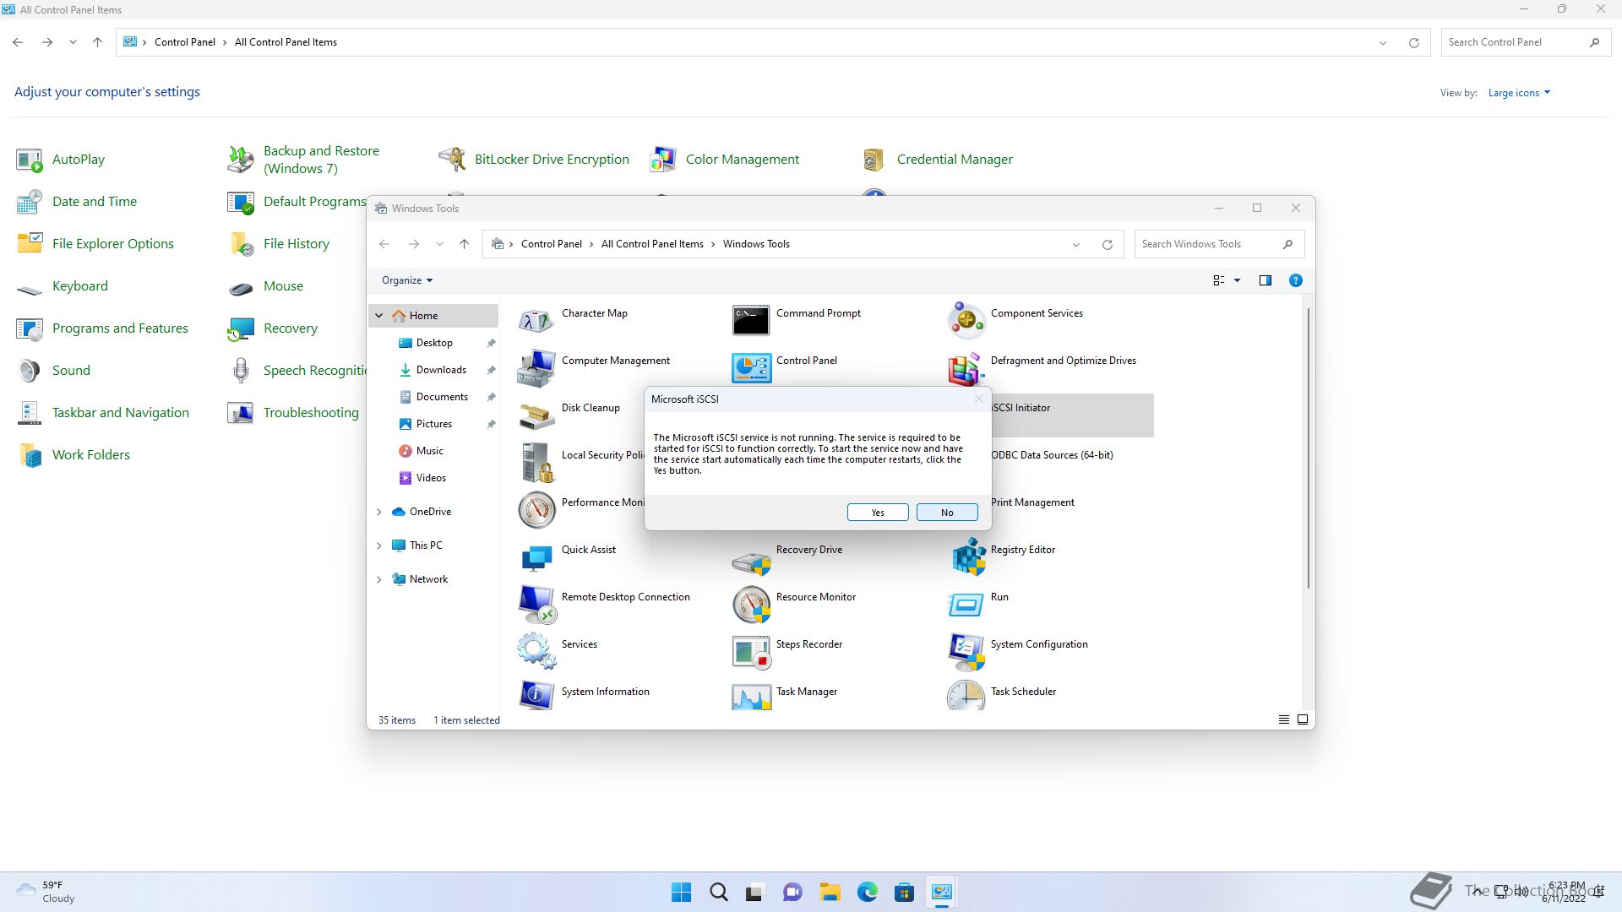Open Run icon in Windows Tools

click(x=966, y=605)
